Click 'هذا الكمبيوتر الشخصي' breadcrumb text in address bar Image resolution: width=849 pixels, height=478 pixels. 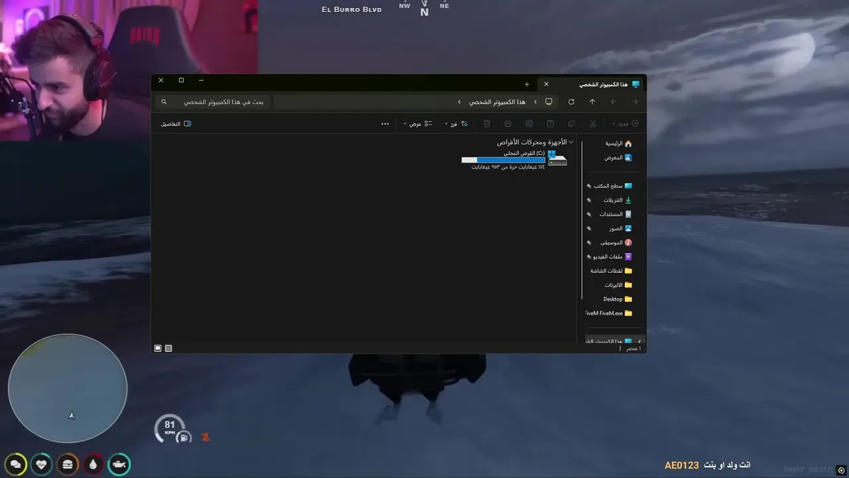pyautogui.click(x=497, y=102)
